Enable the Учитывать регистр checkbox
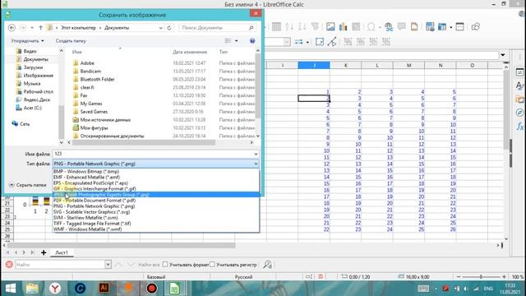 coord(212,265)
